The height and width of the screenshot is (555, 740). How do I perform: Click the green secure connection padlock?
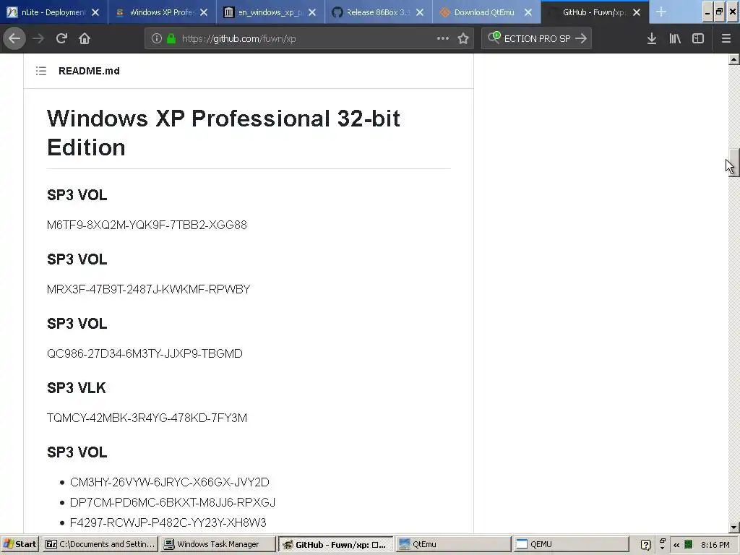tap(171, 39)
